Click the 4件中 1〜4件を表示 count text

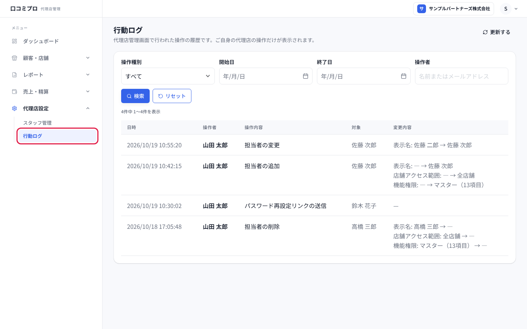coord(141,112)
